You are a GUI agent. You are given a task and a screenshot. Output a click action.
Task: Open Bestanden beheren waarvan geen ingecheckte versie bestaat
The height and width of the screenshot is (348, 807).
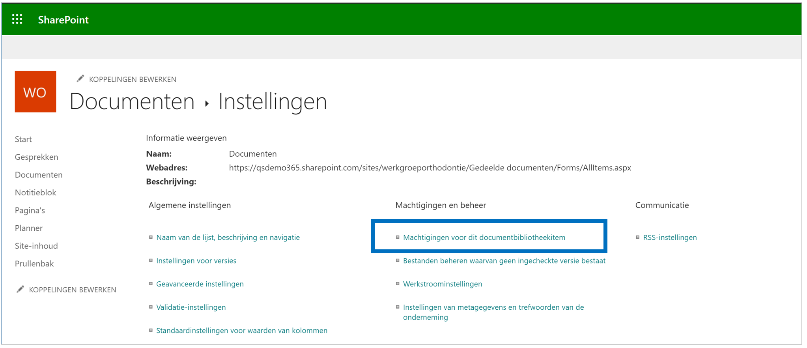tap(504, 261)
